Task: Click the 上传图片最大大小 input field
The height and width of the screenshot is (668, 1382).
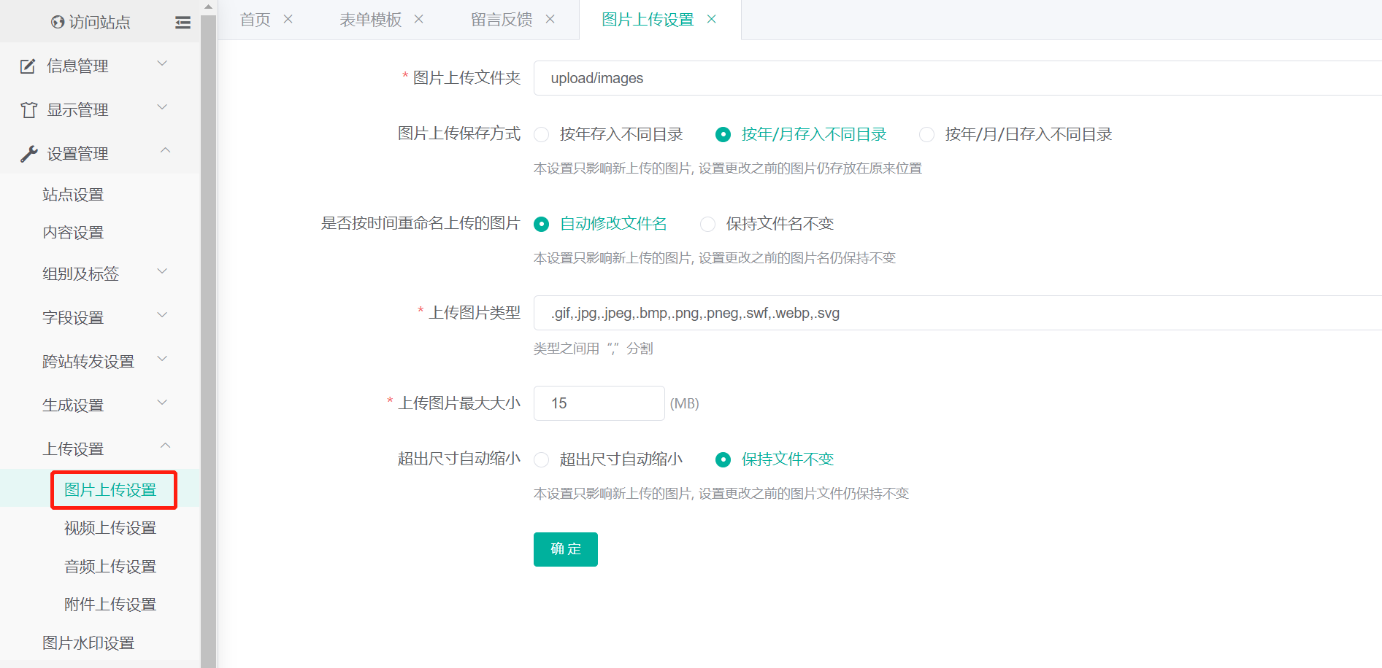Action: pyautogui.click(x=599, y=403)
